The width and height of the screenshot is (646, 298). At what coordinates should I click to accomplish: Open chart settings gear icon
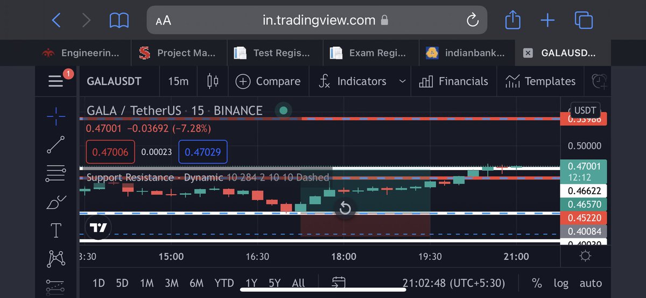585,256
